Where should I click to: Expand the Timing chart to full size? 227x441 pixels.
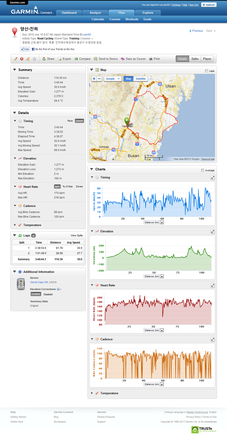(213, 177)
